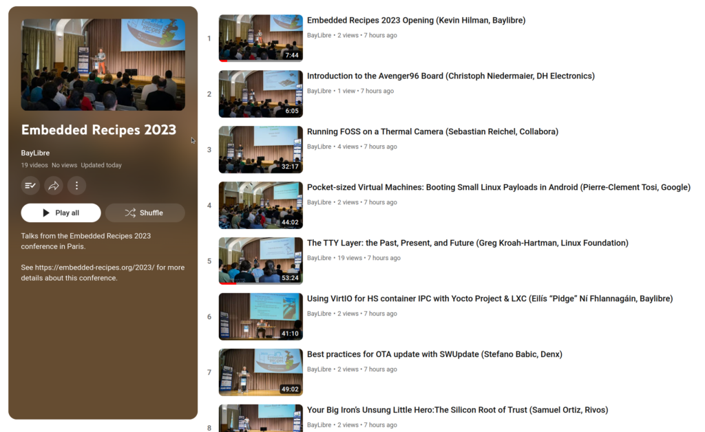Click the Embedded Recipes 2023 playlist title
705x432 pixels.
[x=98, y=130]
